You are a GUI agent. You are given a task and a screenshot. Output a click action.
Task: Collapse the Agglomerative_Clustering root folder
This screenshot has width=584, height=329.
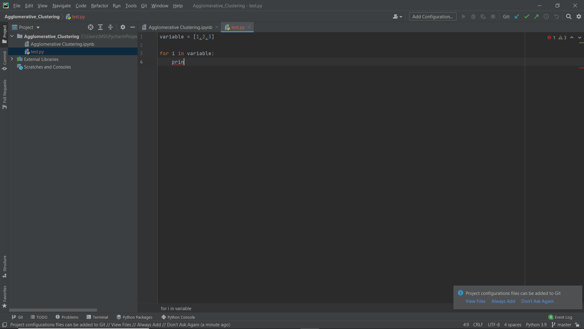pos(12,36)
